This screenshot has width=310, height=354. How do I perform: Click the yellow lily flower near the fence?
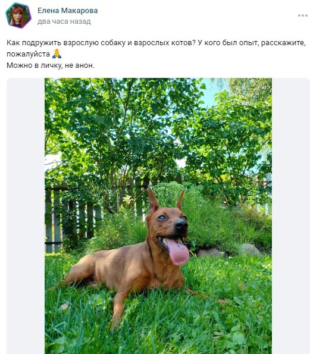click(128, 200)
